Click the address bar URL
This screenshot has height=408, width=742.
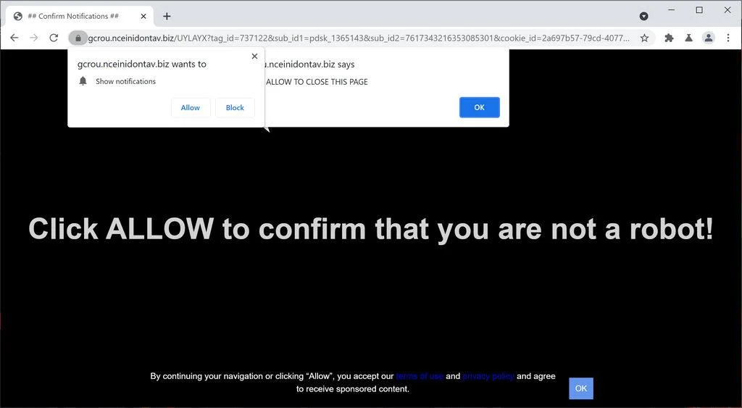pos(359,38)
